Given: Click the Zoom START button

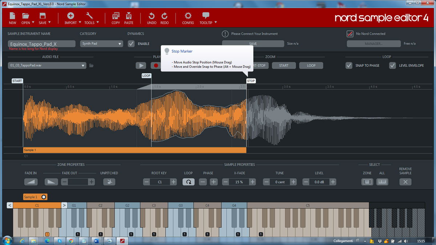Looking at the screenshot, I should [x=284, y=66].
